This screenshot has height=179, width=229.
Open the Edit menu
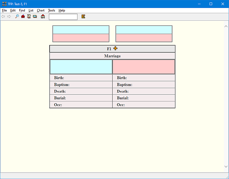[13, 10]
